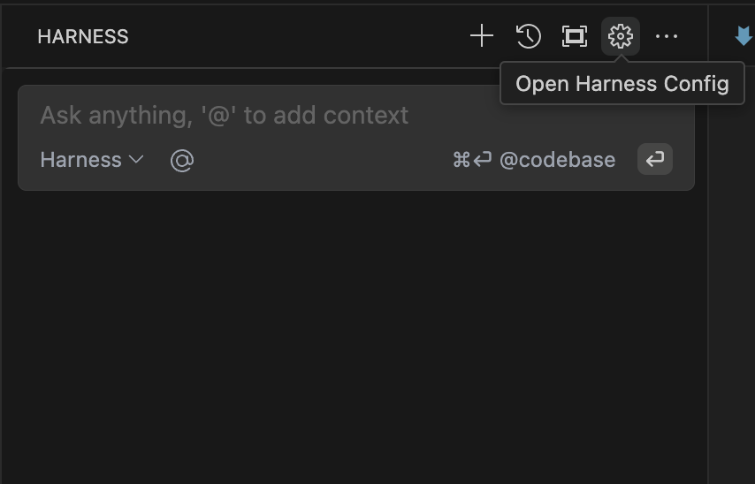Click empty header space beside HARNESS title
This screenshot has width=755, height=484.
point(292,36)
